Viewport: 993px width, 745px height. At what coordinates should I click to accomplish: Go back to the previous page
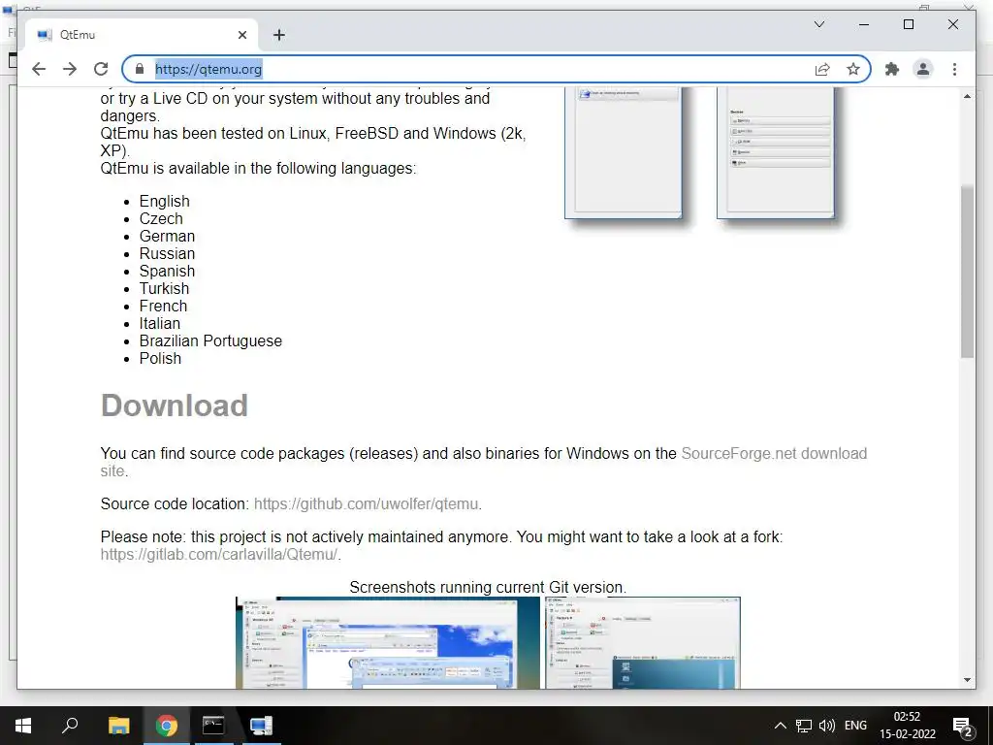pyautogui.click(x=39, y=69)
